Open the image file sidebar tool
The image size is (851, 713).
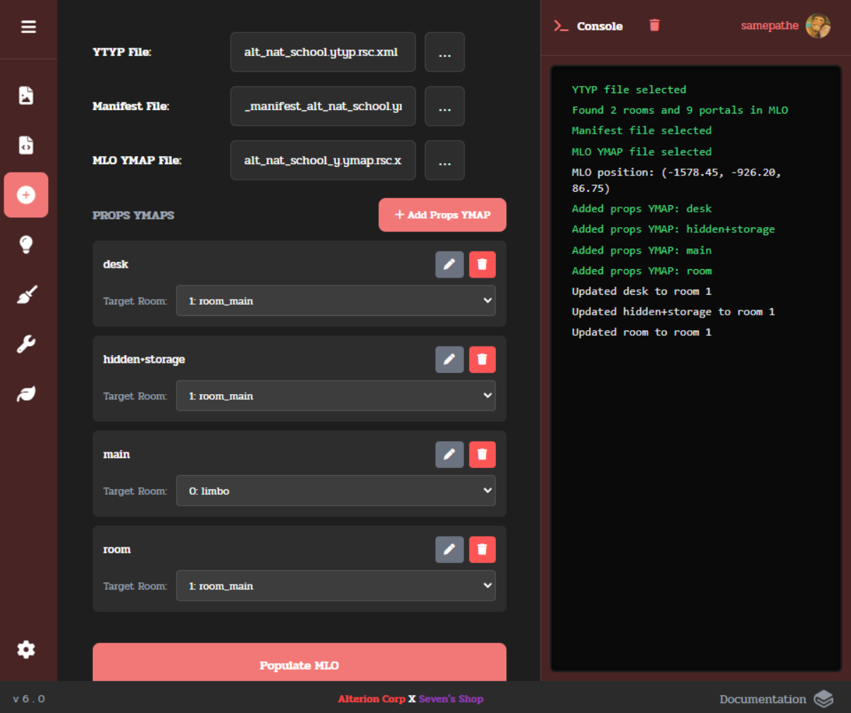pyautogui.click(x=26, y=96)
